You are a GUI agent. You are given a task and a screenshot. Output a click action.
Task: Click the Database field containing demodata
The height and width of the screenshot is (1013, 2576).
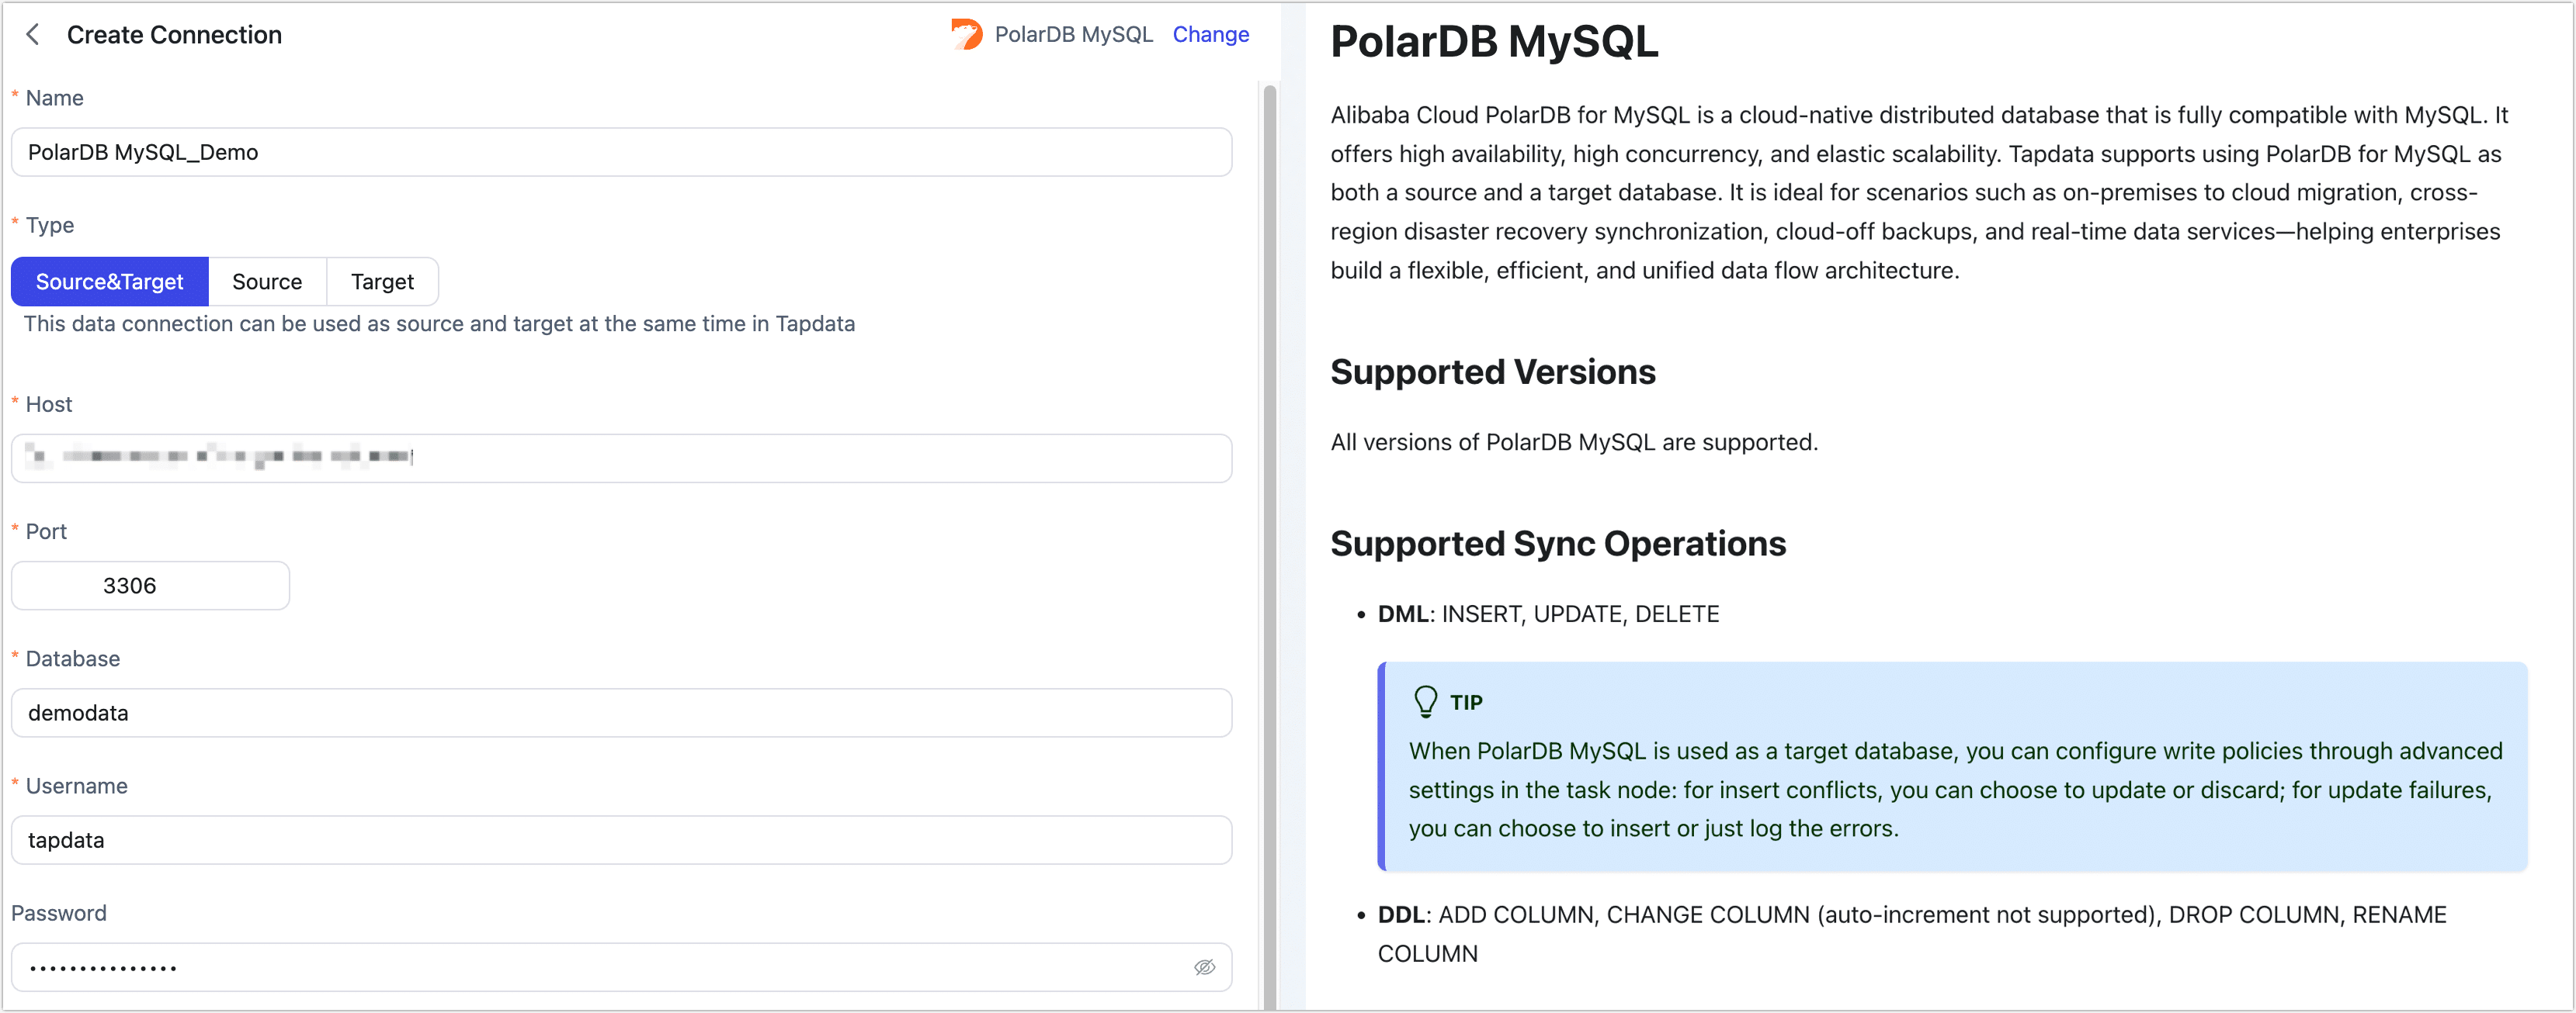pos(620,712)
